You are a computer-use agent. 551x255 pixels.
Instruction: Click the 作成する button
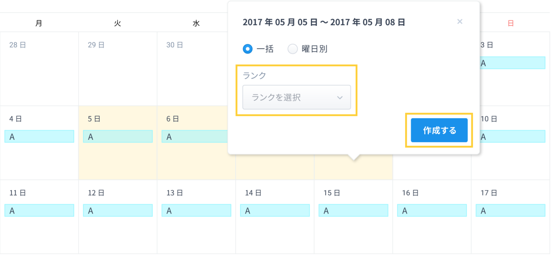(x=439, y=130)
